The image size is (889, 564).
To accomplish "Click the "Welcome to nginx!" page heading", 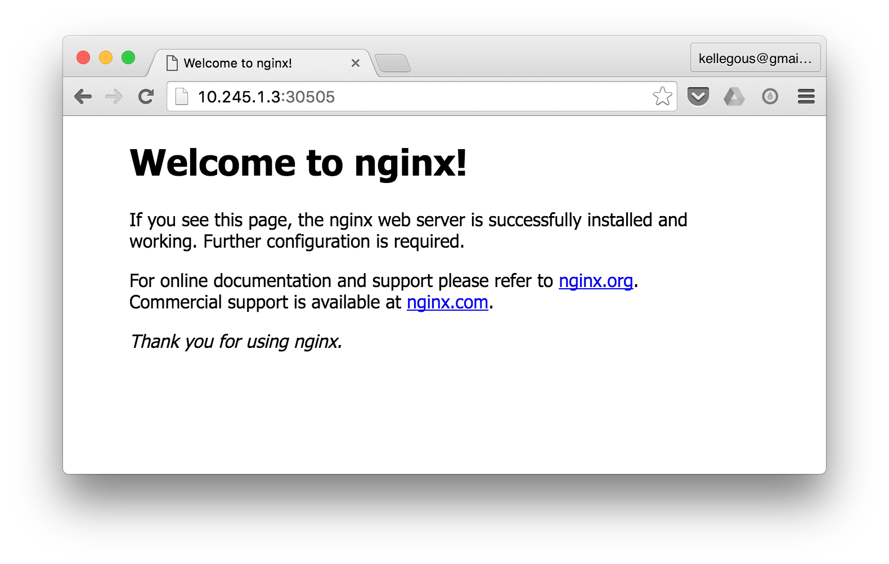I will 298,163.
